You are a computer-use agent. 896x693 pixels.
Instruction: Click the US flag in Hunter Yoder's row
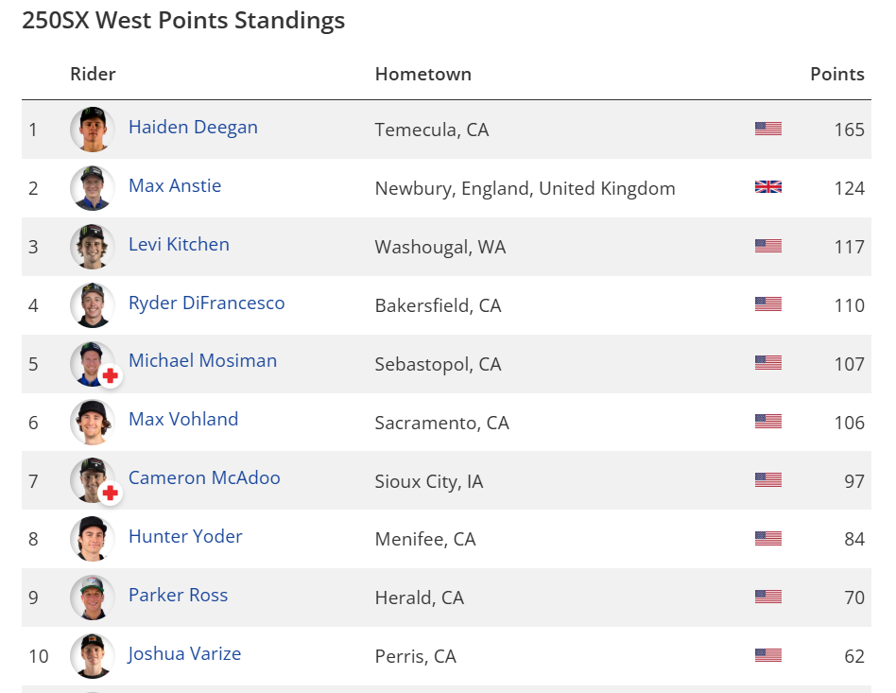pyautogui.click(x=767, y=539)
